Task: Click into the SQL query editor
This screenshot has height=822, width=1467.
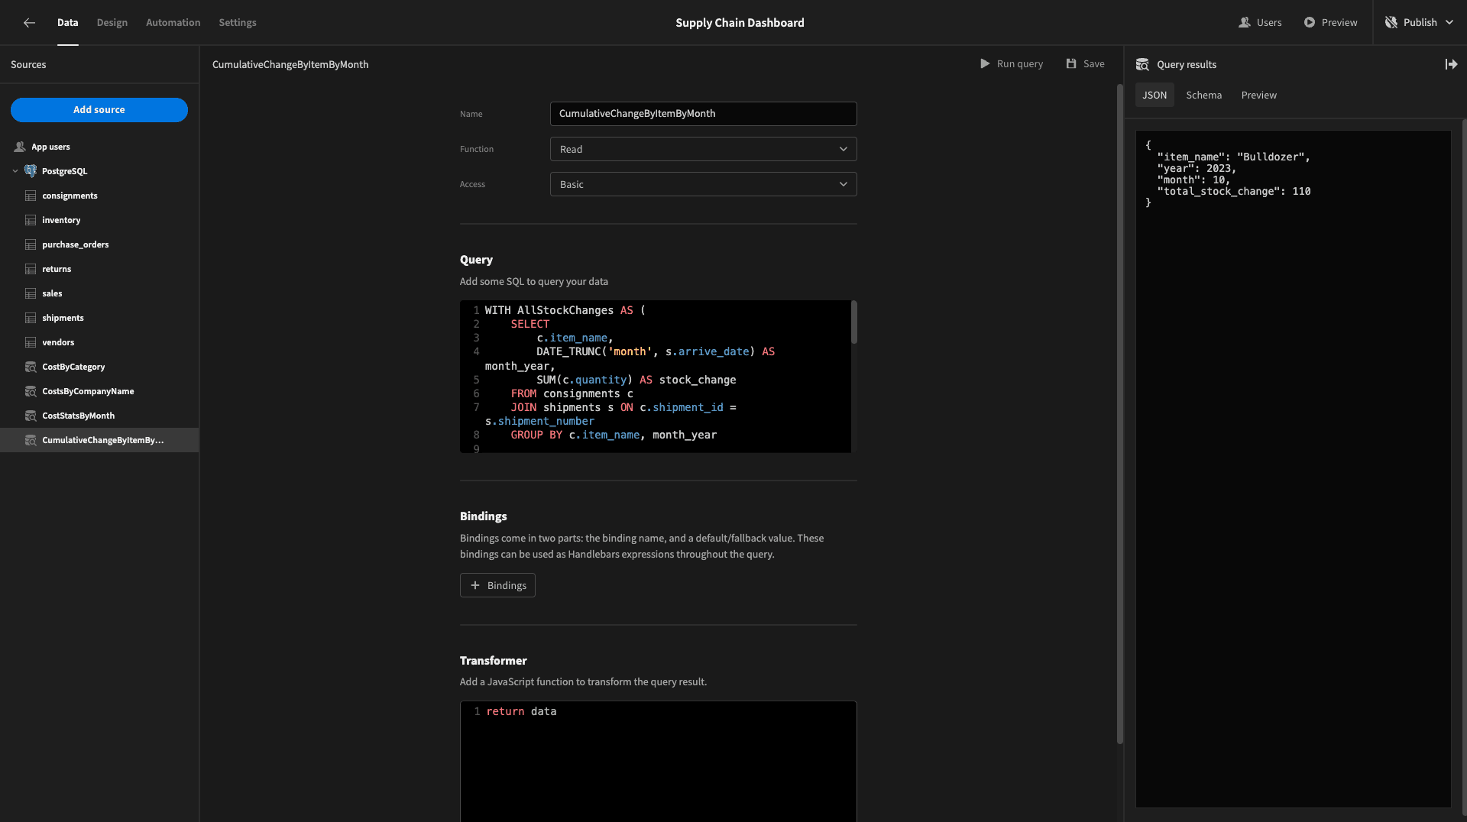Action: (x=658, y=377)
